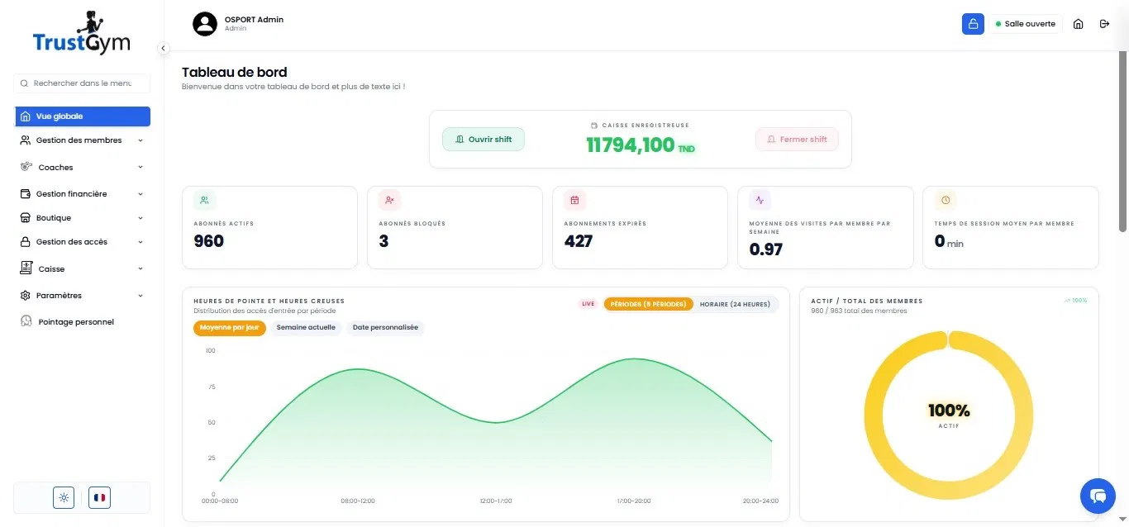Image resolution: width=1129 pixels, height=527 pixels.
Task: Expand the Gestion financière submenu
Action: pos(83,194)
